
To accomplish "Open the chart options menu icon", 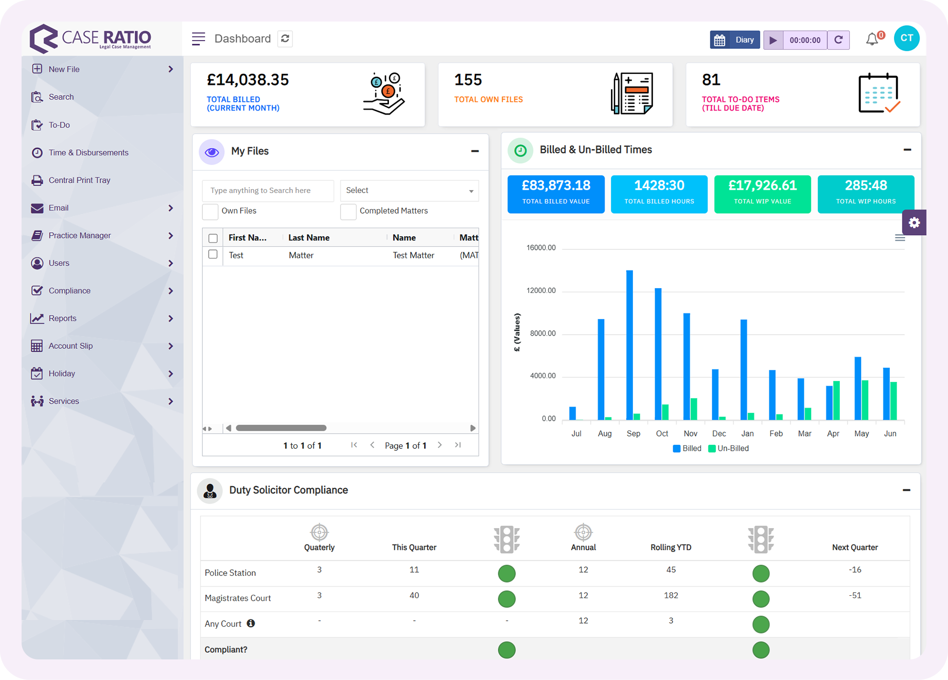I will [x=899, y=238].
